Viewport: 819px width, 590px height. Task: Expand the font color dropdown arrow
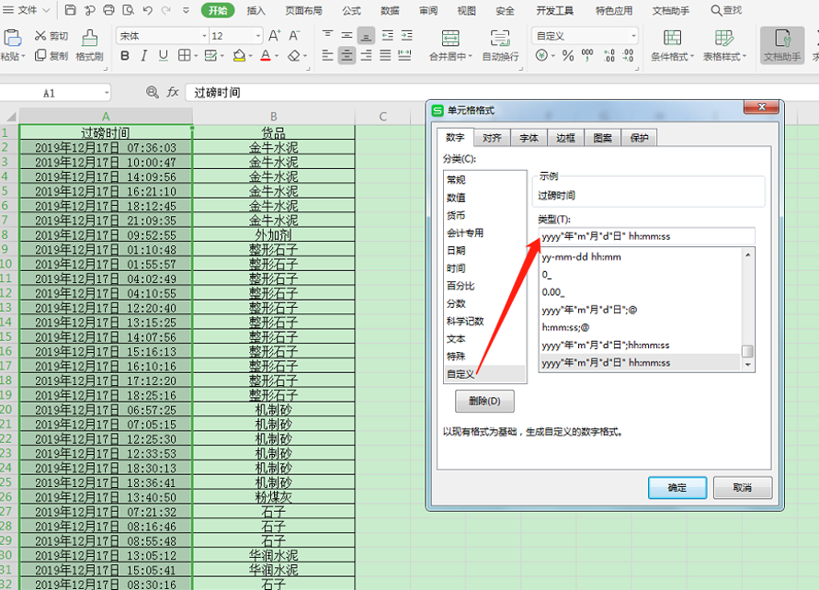277,56
